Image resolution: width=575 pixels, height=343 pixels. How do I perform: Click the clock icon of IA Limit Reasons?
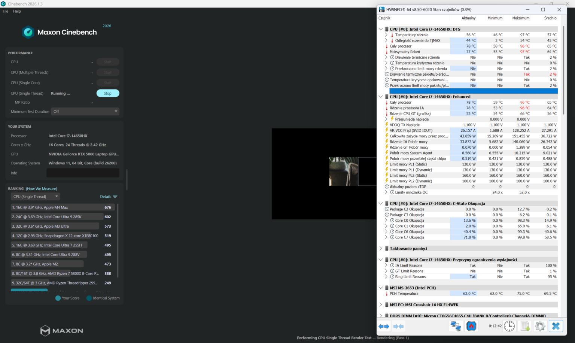(392, 265)
